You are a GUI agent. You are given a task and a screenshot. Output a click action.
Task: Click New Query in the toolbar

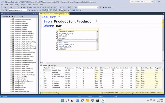tap(31, 7)
